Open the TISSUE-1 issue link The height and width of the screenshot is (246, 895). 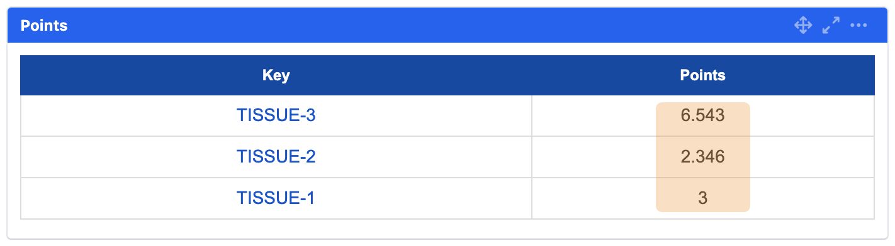[276, 198]
